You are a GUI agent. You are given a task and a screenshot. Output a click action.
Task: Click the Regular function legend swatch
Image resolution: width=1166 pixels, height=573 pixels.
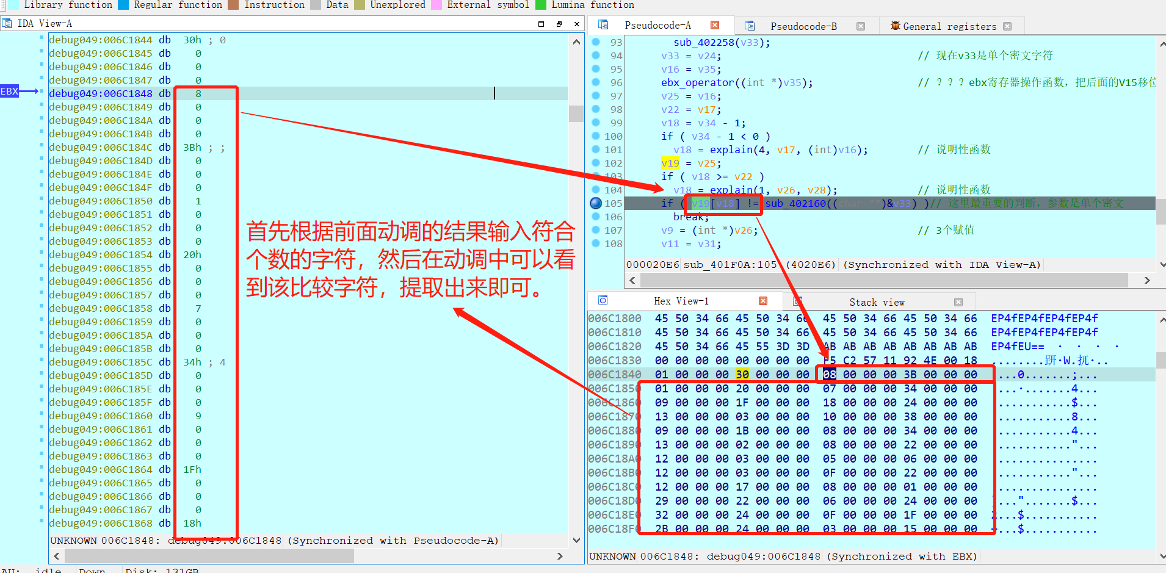(123, 5)
